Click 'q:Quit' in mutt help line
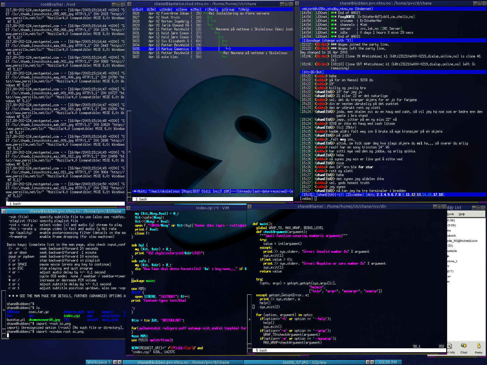Image resolution: width=487 pixels, height=365 pixels. pyautogui.click(x=138, y=9)
